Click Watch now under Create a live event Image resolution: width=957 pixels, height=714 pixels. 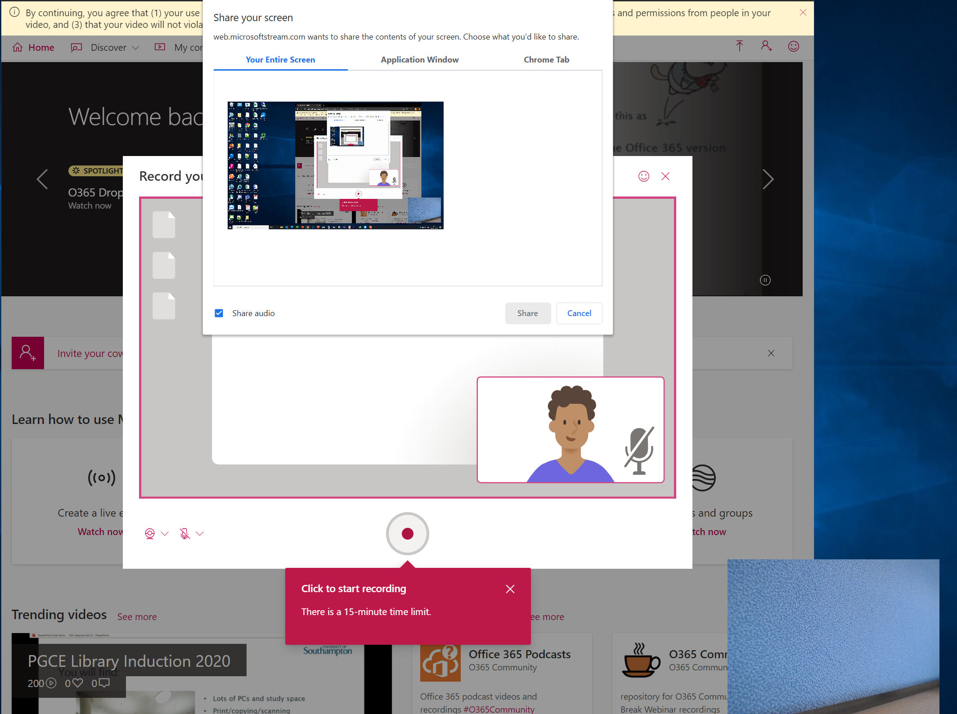(x=100, y=532)
